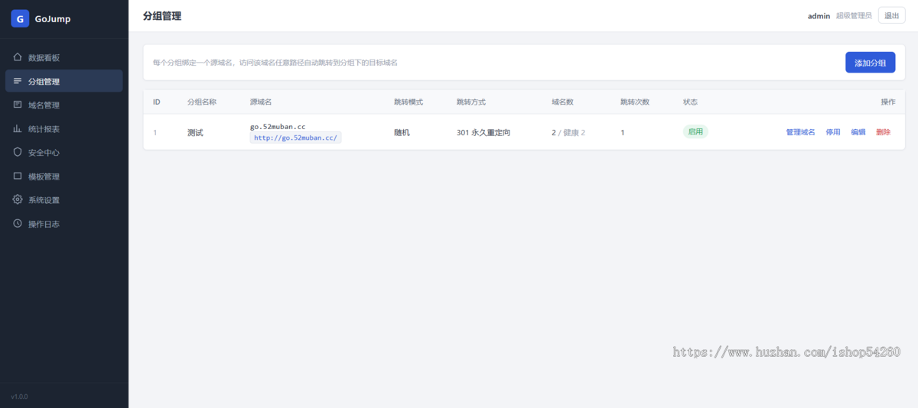
Task: Open 模板管理 section
Action: coord(63,176)
